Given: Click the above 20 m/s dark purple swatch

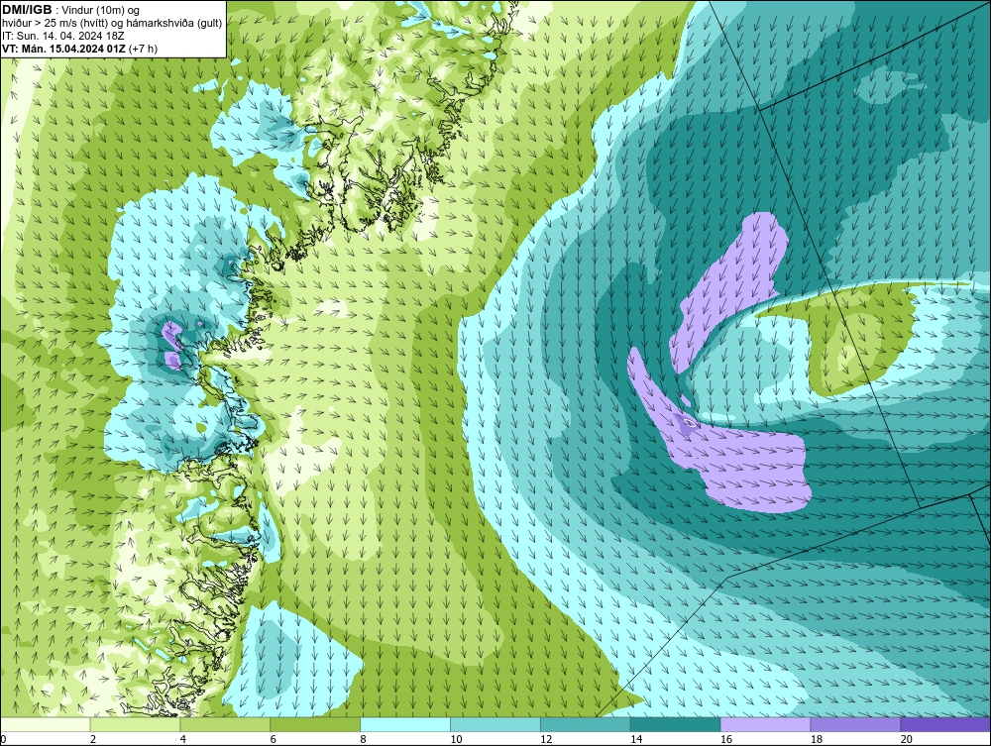Looking at the screenshot, I should click(945, 724).
